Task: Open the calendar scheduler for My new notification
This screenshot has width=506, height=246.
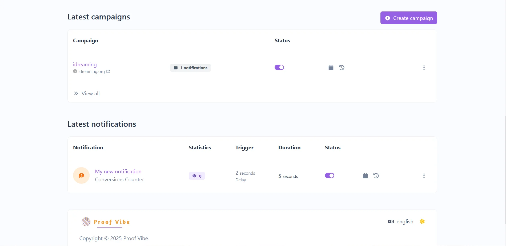Action: (x=365, y=175)
